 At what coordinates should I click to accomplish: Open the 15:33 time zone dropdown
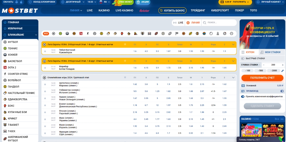click(91, 2)
